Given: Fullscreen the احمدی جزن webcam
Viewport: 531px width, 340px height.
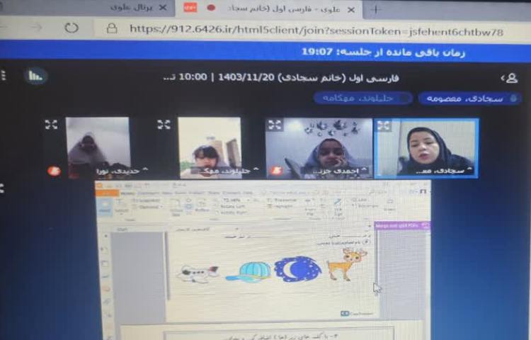Looking at the screenshot, I should 275,125.
